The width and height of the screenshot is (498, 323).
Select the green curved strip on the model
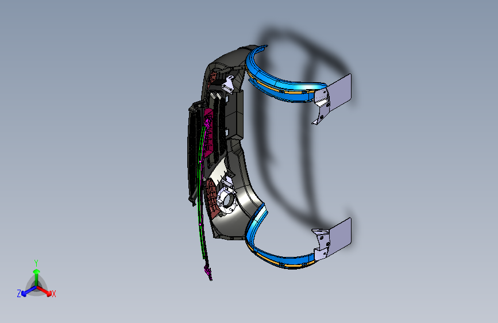(x=200, y=191)
